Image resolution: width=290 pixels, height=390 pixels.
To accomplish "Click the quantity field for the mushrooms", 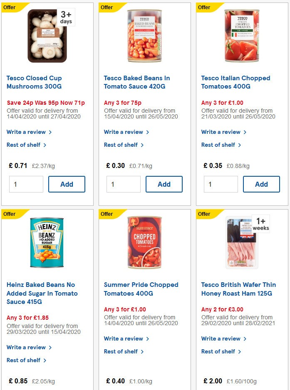I will (26, 184).
